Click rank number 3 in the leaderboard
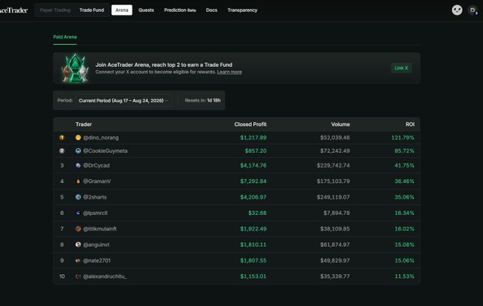This screenshot has width=483, height=306. tap(62, 166)
